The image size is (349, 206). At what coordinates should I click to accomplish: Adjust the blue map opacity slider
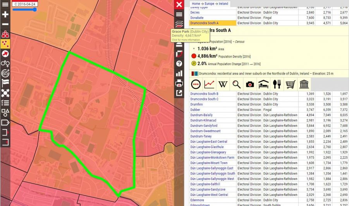pyautogui.click(x=25, y=9)
